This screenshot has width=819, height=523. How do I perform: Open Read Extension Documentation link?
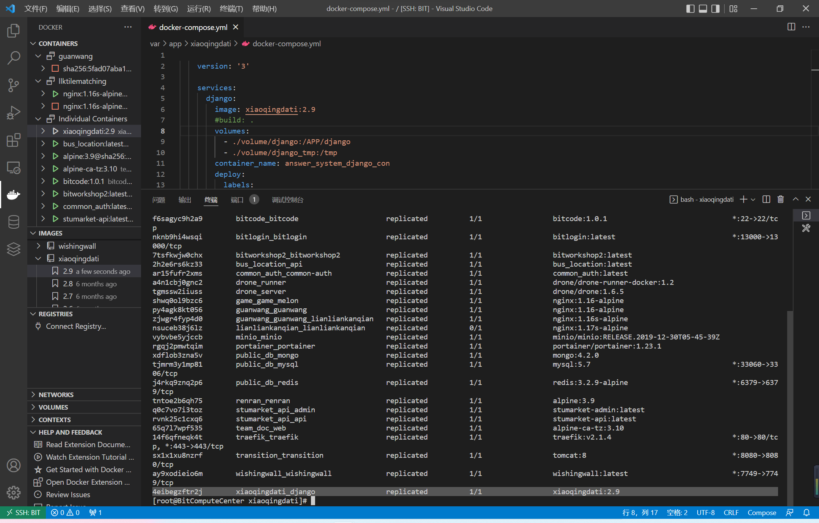click(88, 444)
